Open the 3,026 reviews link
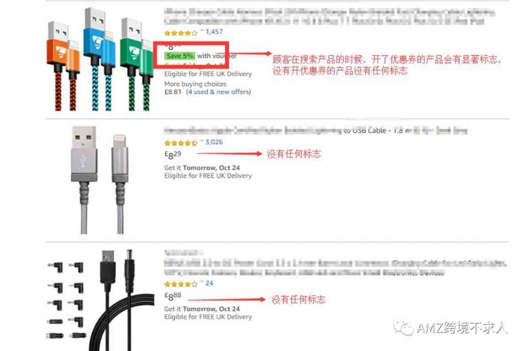Screen dimensions: 525x351 [214, 142]
